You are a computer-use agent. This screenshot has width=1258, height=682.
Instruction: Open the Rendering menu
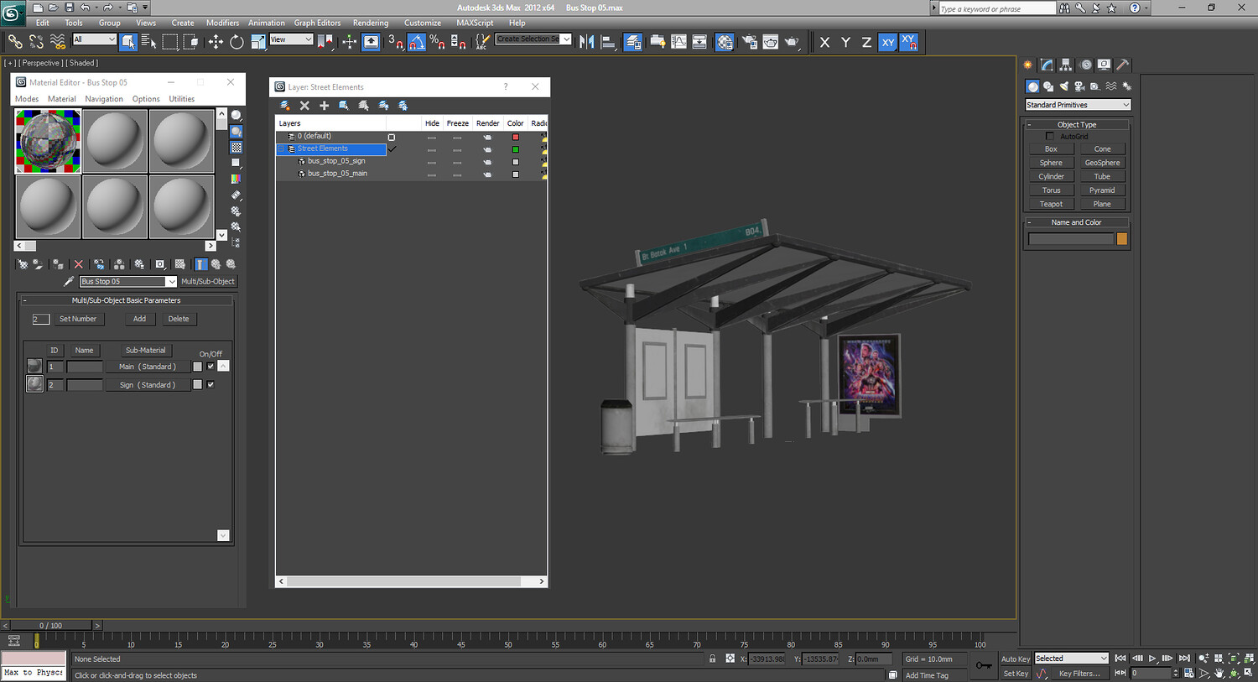[371, 23]
